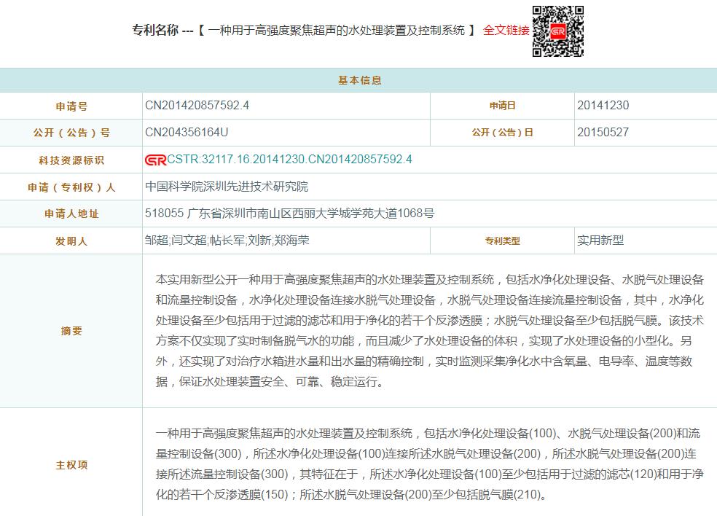The width and height of the screenshot is (717, 516).
Task: Click the 摘要 row label
Action: tap(71, 331)
